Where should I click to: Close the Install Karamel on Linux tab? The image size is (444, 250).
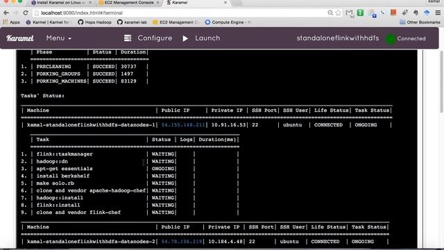(90, 3)
